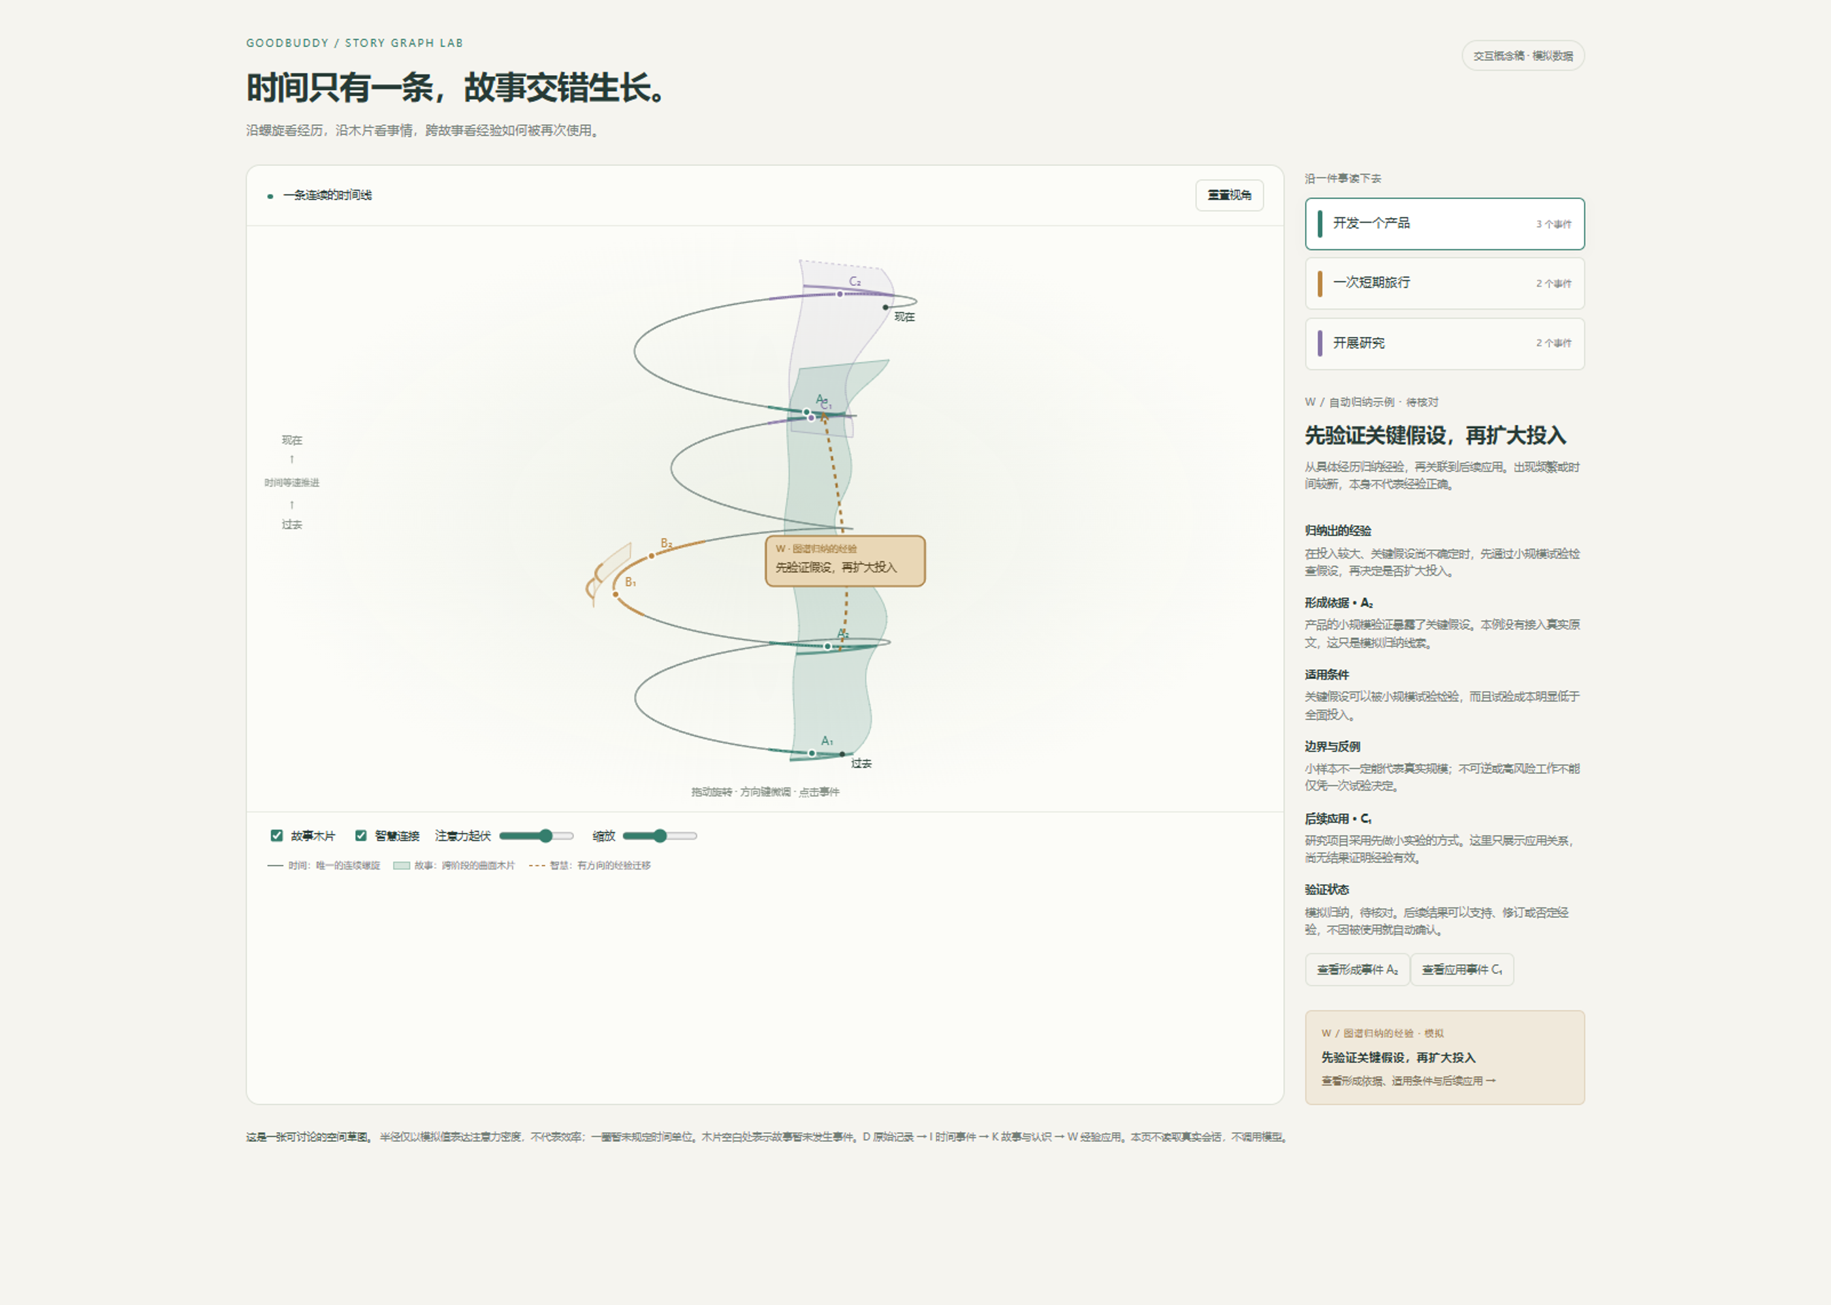Click event node A₁ near 过去
The width and height of the screenshot is (1831, 1305).
tap(812, 753)
